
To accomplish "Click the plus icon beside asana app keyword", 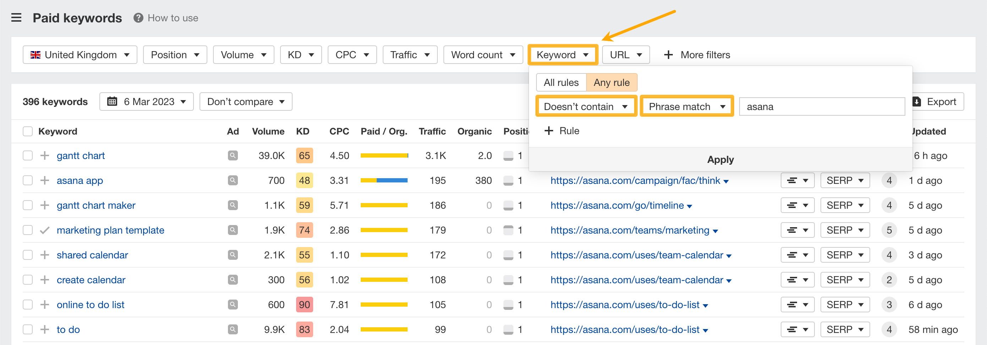I will [x=45, y=180].
